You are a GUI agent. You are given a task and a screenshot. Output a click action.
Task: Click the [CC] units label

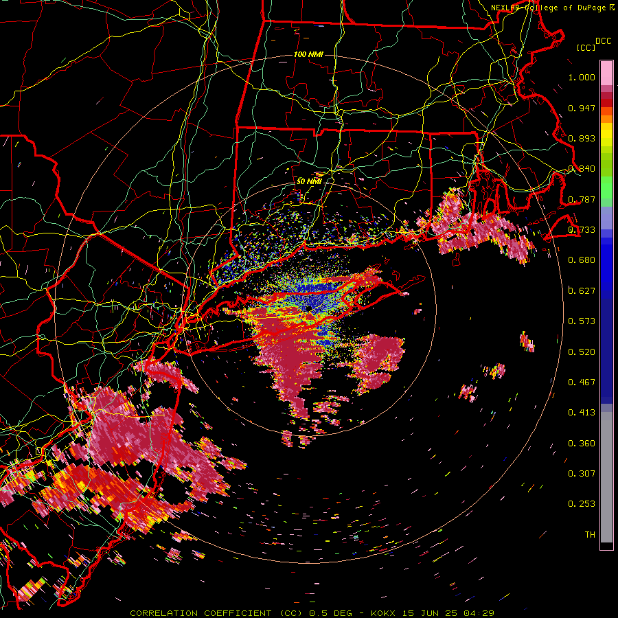586,47
